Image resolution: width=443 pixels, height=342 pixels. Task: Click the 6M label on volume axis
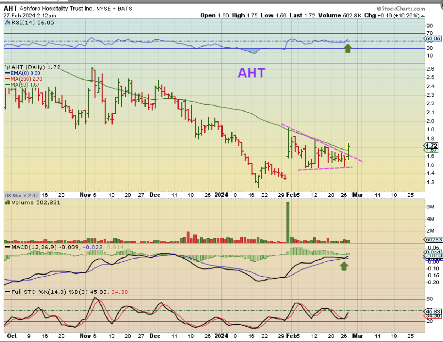[x=430, y=207]
